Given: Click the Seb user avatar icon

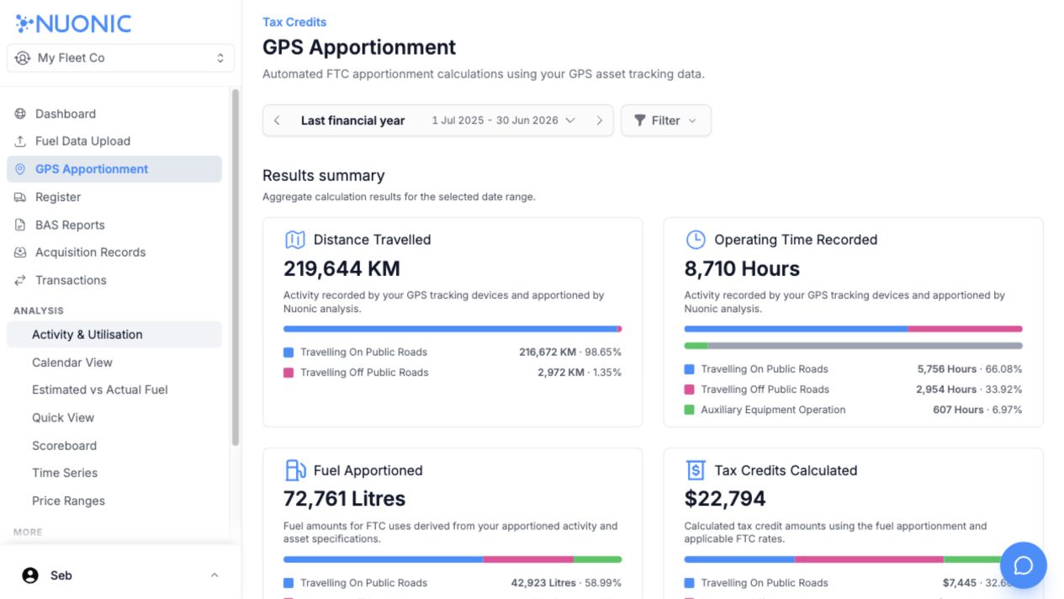Looking at the screenshot, I should [30, 575].
